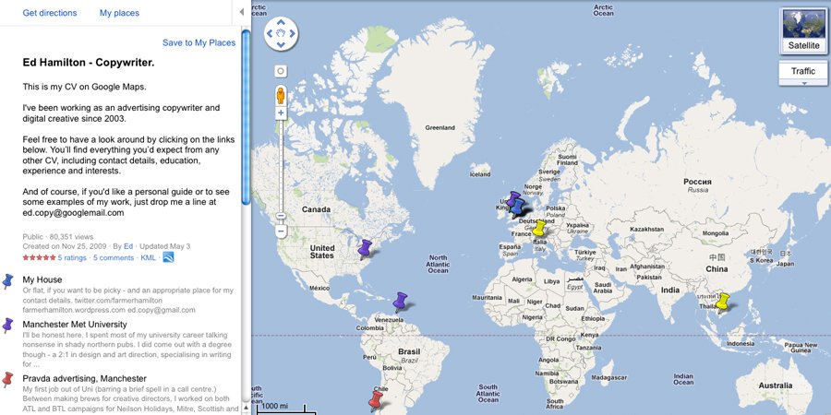Open the 5 ratings link
This screenshot has height=415, width=831.
tap(72, 258)
